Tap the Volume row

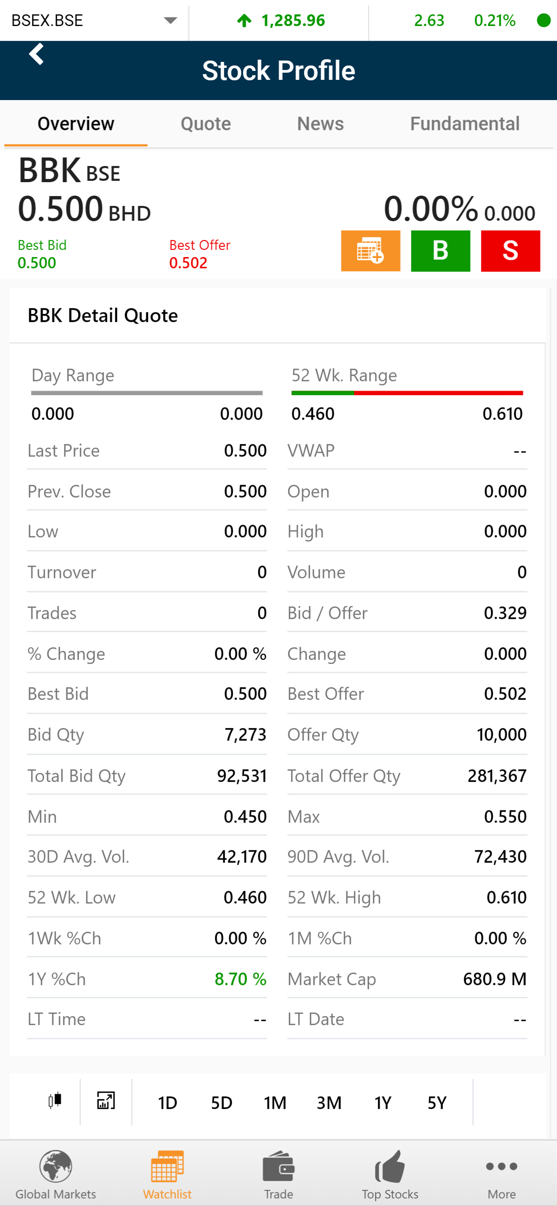click(x=407, y=572)
